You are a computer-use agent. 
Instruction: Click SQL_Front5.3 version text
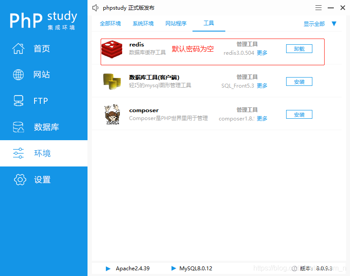(238, 86)
